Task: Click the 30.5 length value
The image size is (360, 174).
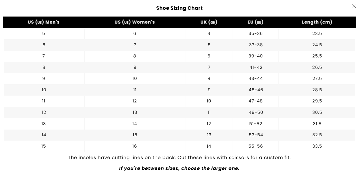Action: 317,112
